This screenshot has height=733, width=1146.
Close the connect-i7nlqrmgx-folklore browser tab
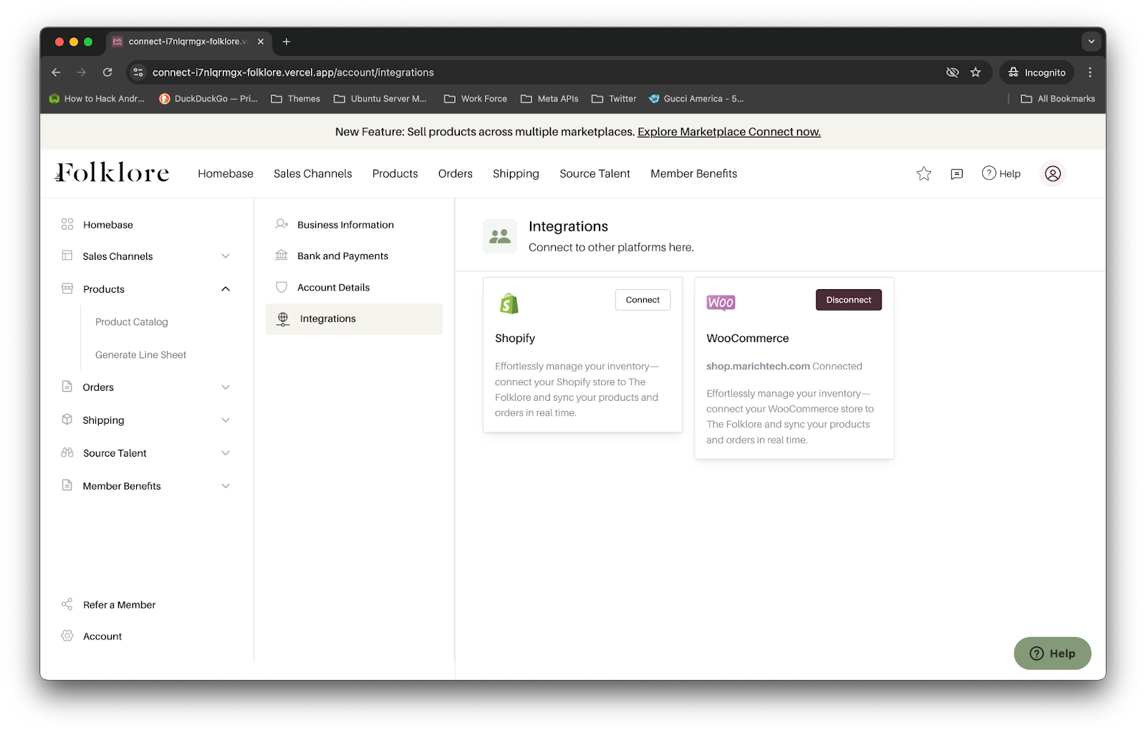click(261, 42)
